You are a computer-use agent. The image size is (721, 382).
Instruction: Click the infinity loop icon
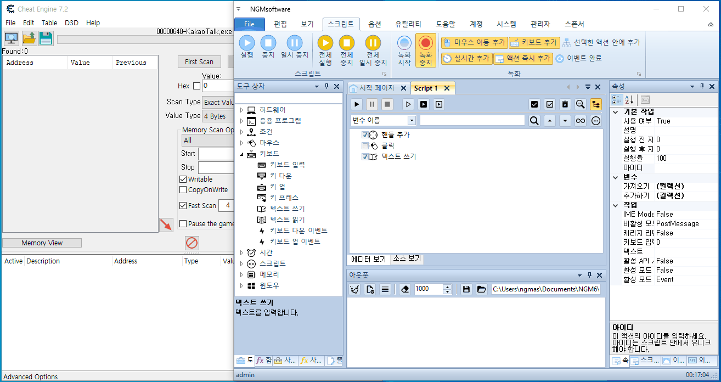click(581, 121)
